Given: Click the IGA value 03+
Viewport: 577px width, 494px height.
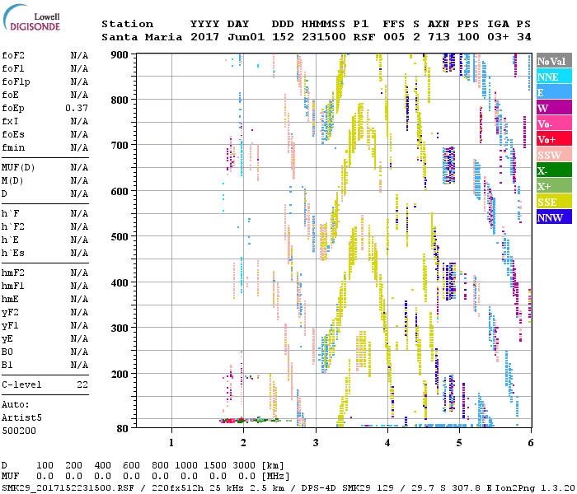Looking at the screenshot, I should pyautogui.click(x=498, y=37).
